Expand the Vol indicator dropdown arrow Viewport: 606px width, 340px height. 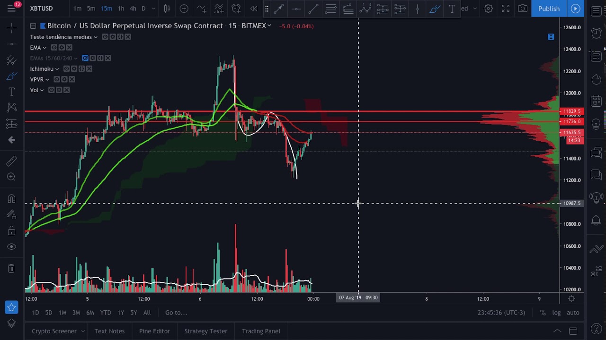click(x=42, y=90)
